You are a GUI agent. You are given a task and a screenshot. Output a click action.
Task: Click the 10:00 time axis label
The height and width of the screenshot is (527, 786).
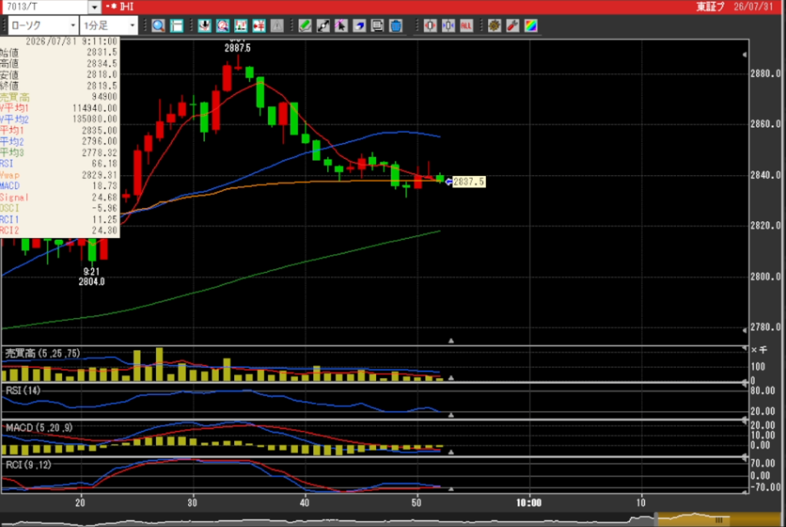click(x=530, y=503)
